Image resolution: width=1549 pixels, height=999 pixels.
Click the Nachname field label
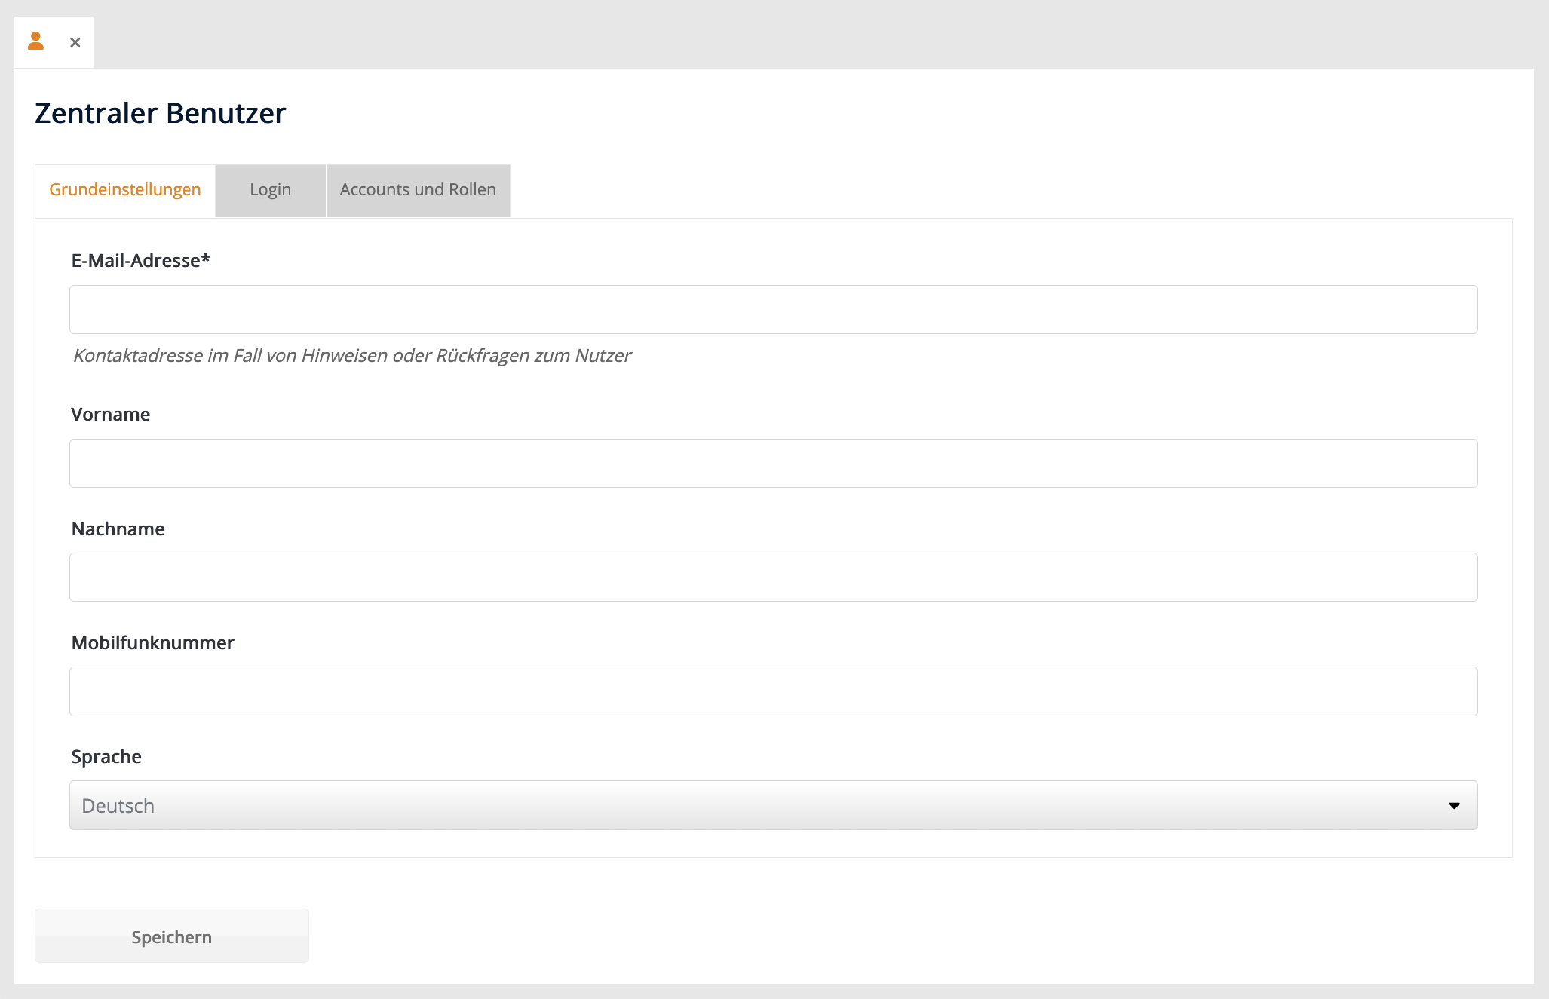click(118, 529)
